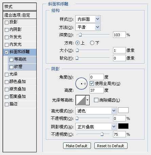Click the 深度 value field showing 103
This screenshot has width=151, height=155.
click(x=119, y=35)
